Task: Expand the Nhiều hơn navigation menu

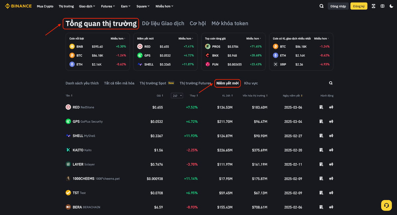Action: point(164,6)
